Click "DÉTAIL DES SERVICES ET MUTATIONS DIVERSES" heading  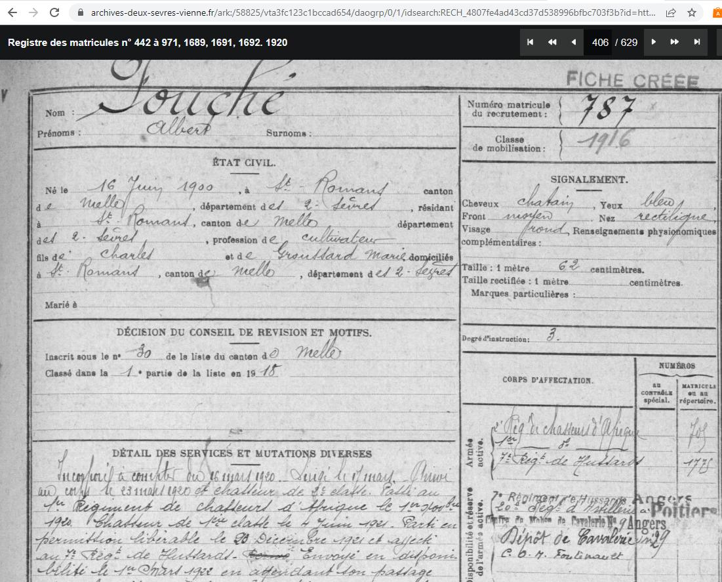point(242,453)
